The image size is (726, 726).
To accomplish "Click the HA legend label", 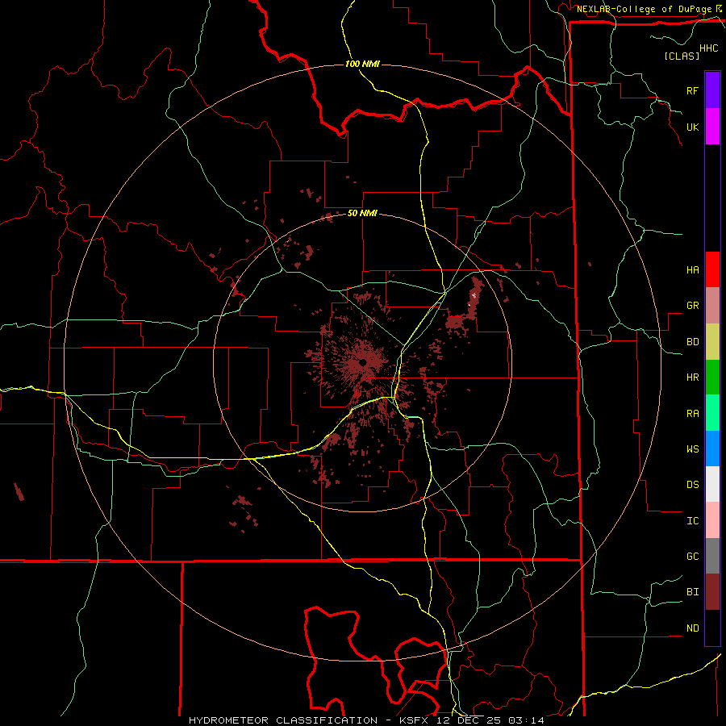I will 692,269.
